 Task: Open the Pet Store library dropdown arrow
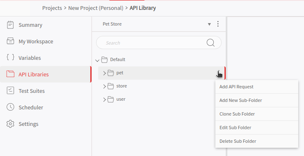[x=210, y=24]
